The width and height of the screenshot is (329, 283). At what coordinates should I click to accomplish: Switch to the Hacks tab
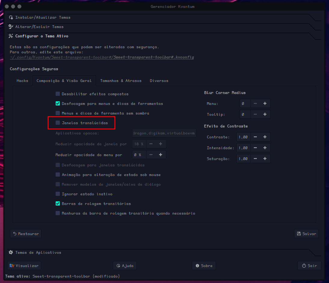coord(23,81)
